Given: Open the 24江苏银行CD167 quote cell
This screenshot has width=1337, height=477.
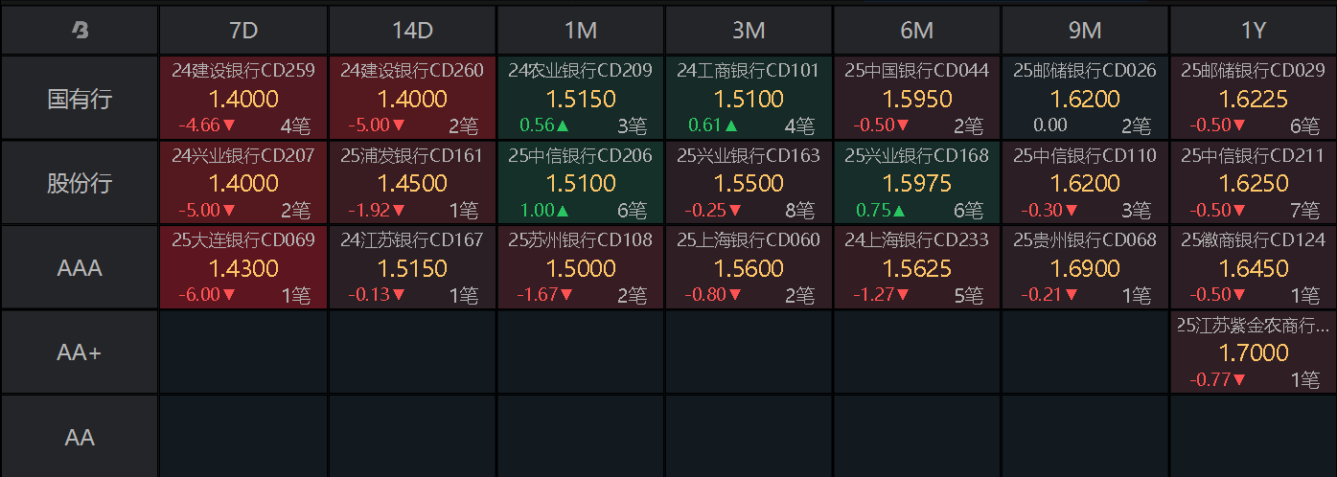Looking at the screenshot, I should pyautogui.click(x=412, y=267).
